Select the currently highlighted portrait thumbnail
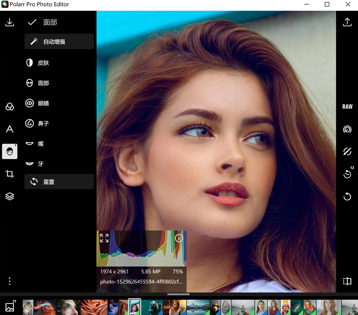This screenshot has height=315, width=358. click(135, 307)
